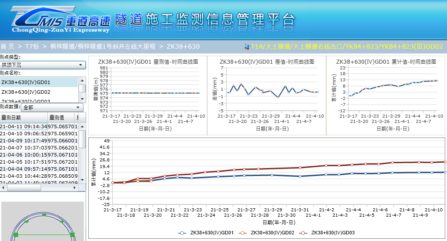Click the 量测值 column header
This screenshot has height=241, width=447.
coord(57,118)
